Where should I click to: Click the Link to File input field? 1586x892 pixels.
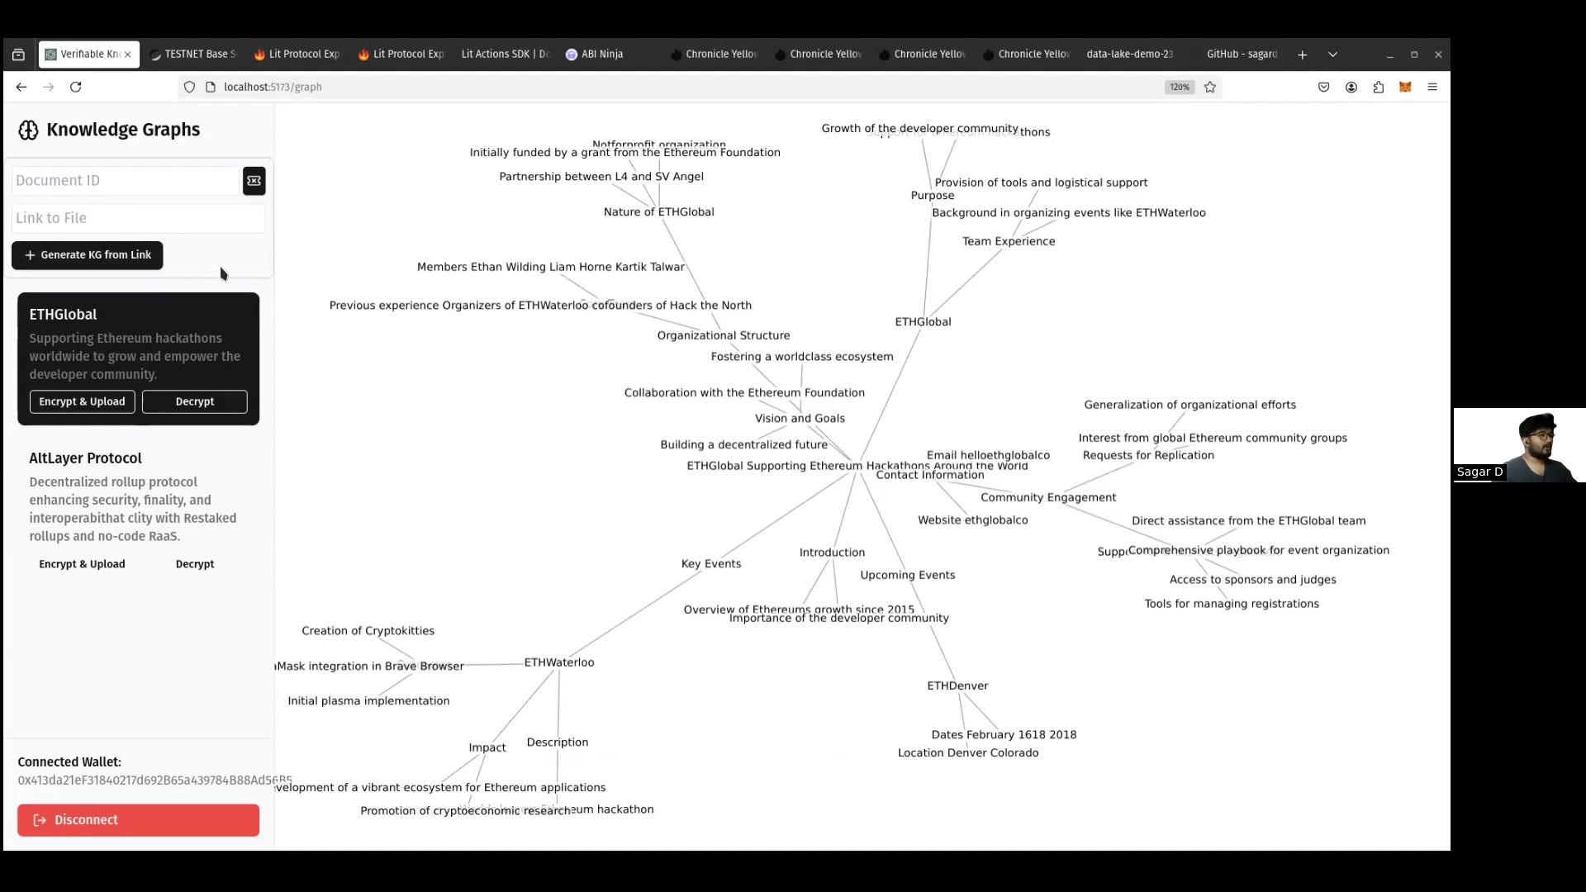(138, 218)
